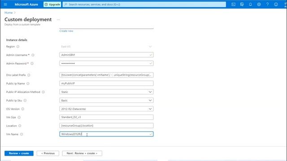The width and height of the screenshot is (287, 161).
Task: Open the feedback smiley icon
Action: pyautogui.click(x=276, y=4)
